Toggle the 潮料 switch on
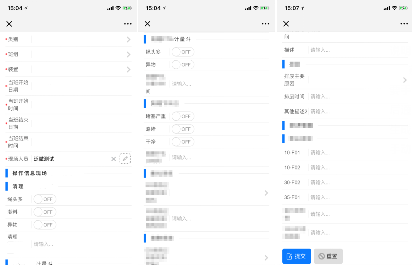The image size is (412, 265). point(45,212)
